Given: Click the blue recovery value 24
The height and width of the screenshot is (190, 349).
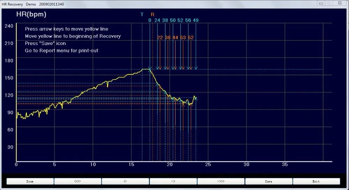Looking at the screenshot, I should click(x=157, y=20).
